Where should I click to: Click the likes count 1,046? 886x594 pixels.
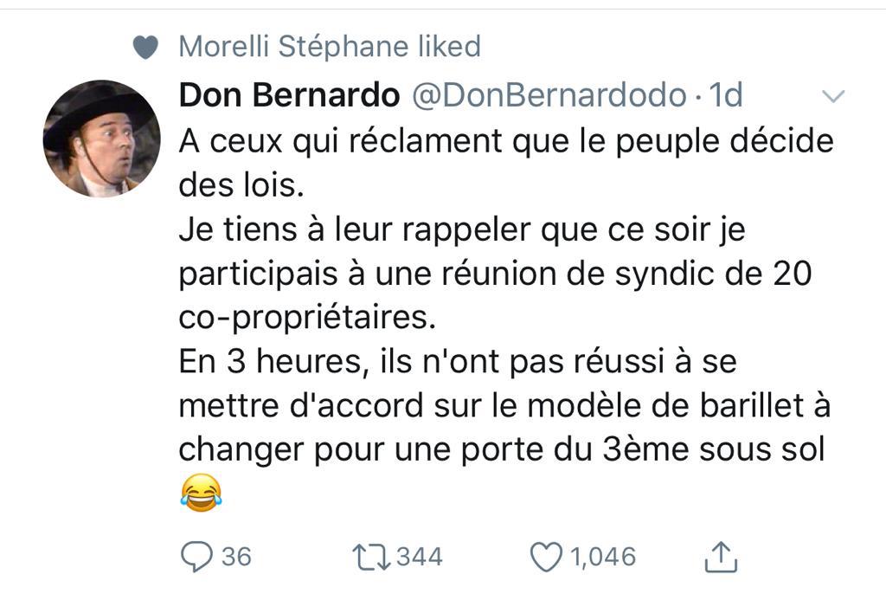pyautogui.click(x=602, y=557)
